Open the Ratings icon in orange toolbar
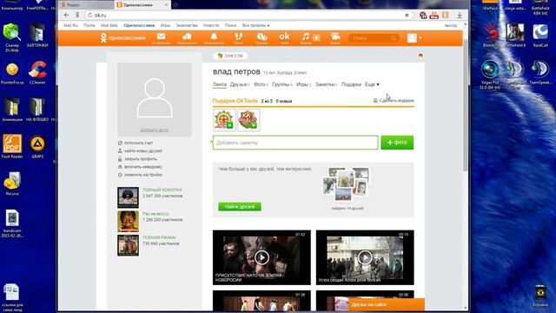The image size is (556, 313). click(261, 38)
